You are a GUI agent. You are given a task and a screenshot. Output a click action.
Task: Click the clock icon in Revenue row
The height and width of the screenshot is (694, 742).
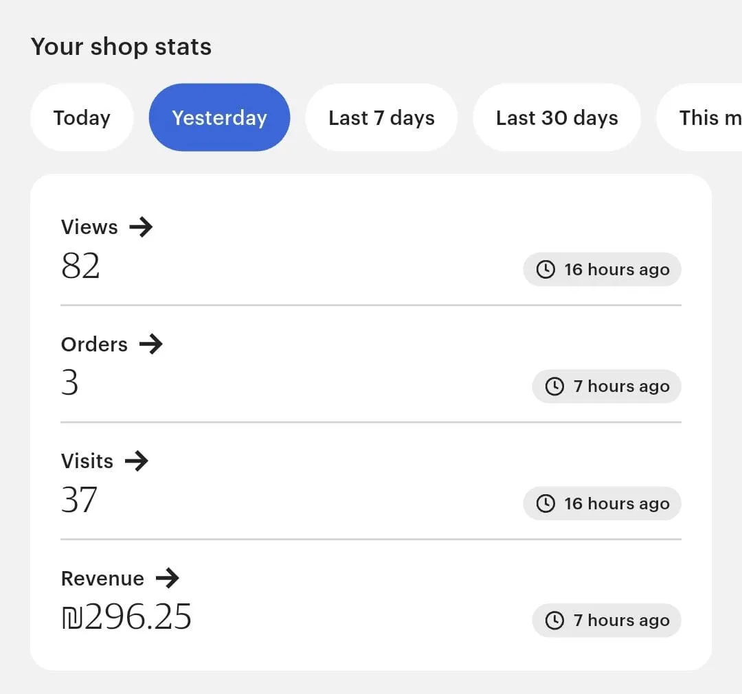(554, 621)
